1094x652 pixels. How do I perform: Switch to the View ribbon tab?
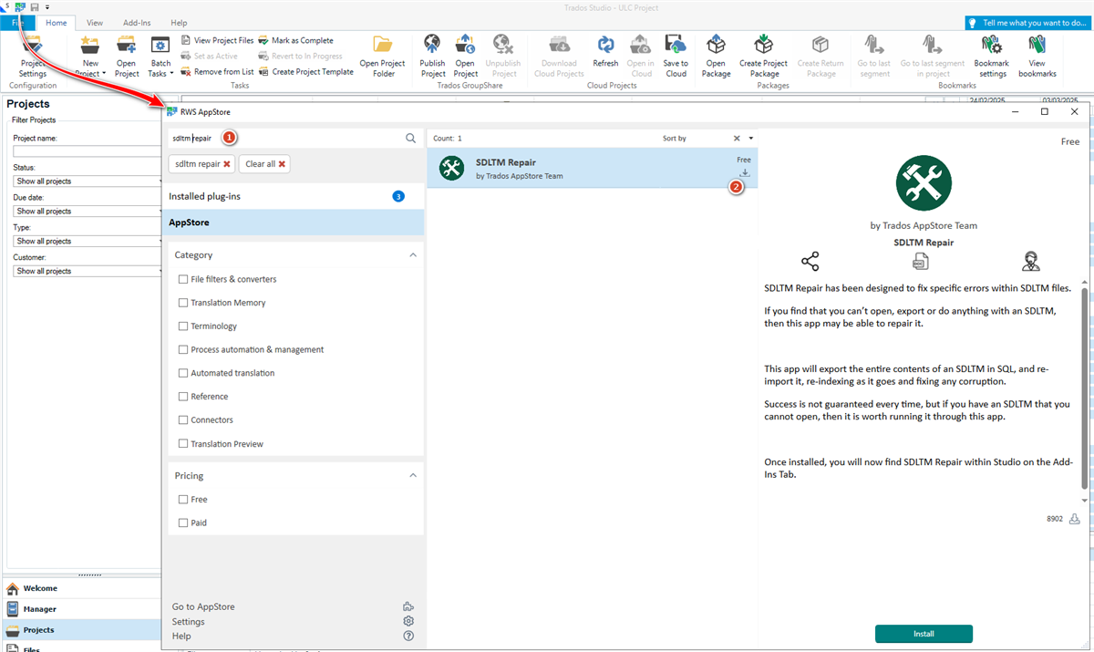[x=95, y=23]
